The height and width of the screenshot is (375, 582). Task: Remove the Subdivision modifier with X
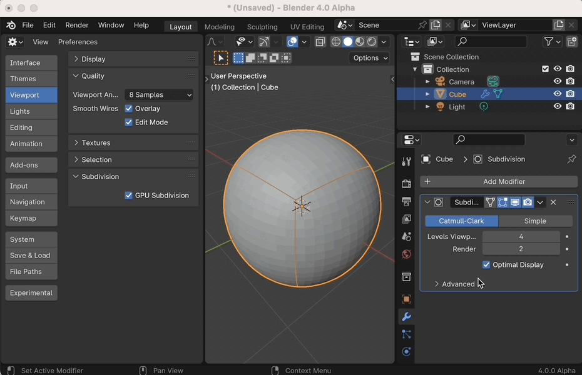553,202
